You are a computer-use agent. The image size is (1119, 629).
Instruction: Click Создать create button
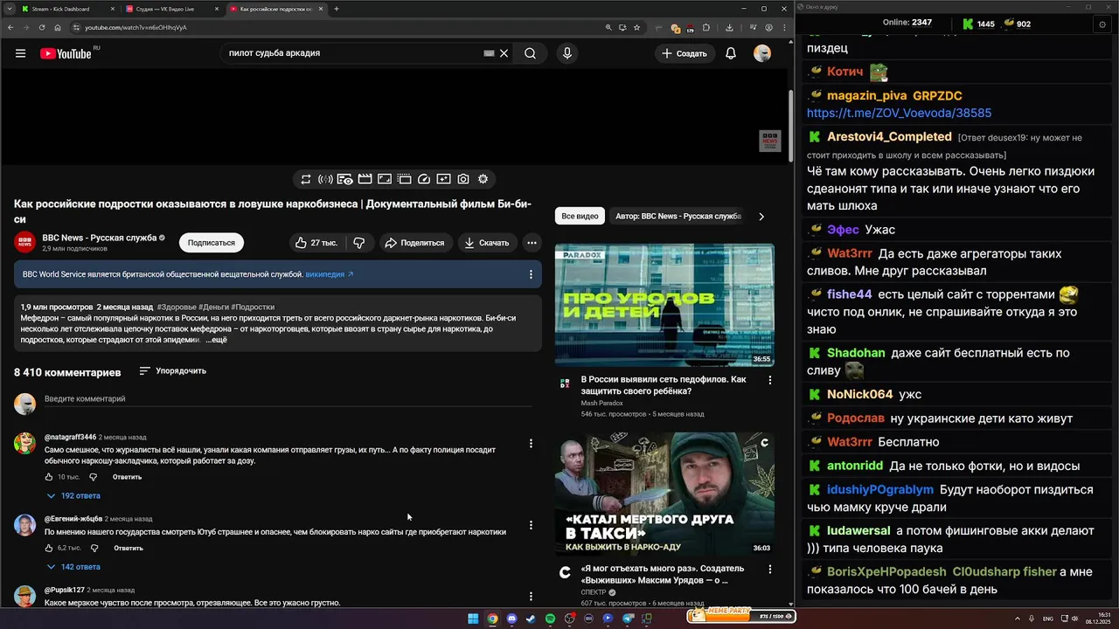coord(685,53)
